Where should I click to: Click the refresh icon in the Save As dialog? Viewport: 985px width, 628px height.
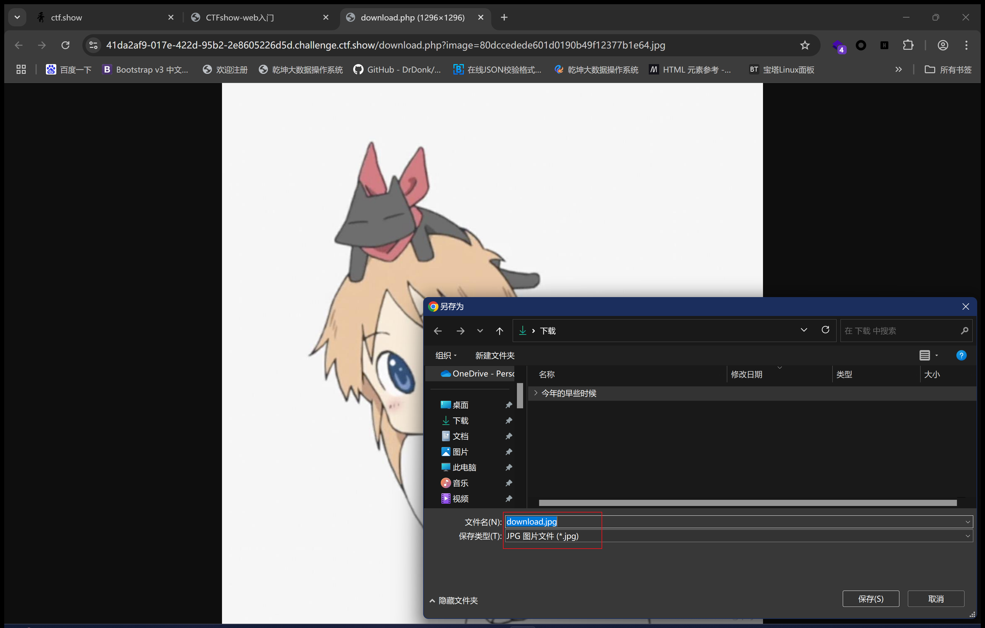coord(825,330)
